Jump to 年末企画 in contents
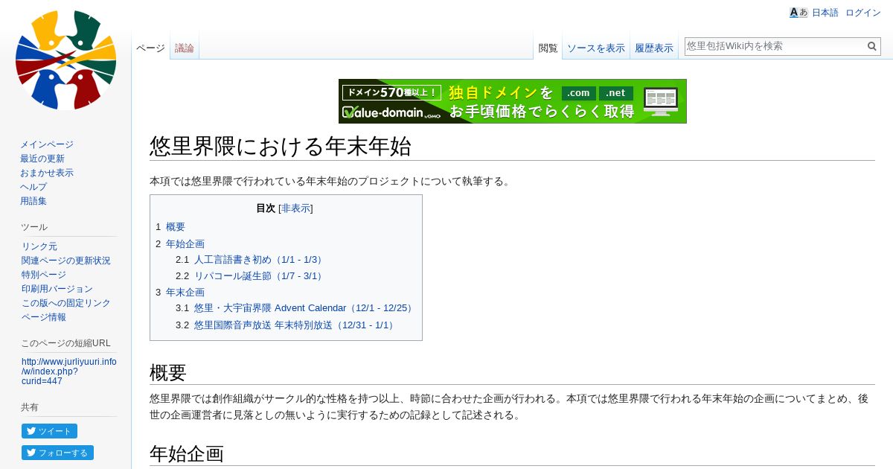Screen dimensions: 893x469 coord(185,292)
